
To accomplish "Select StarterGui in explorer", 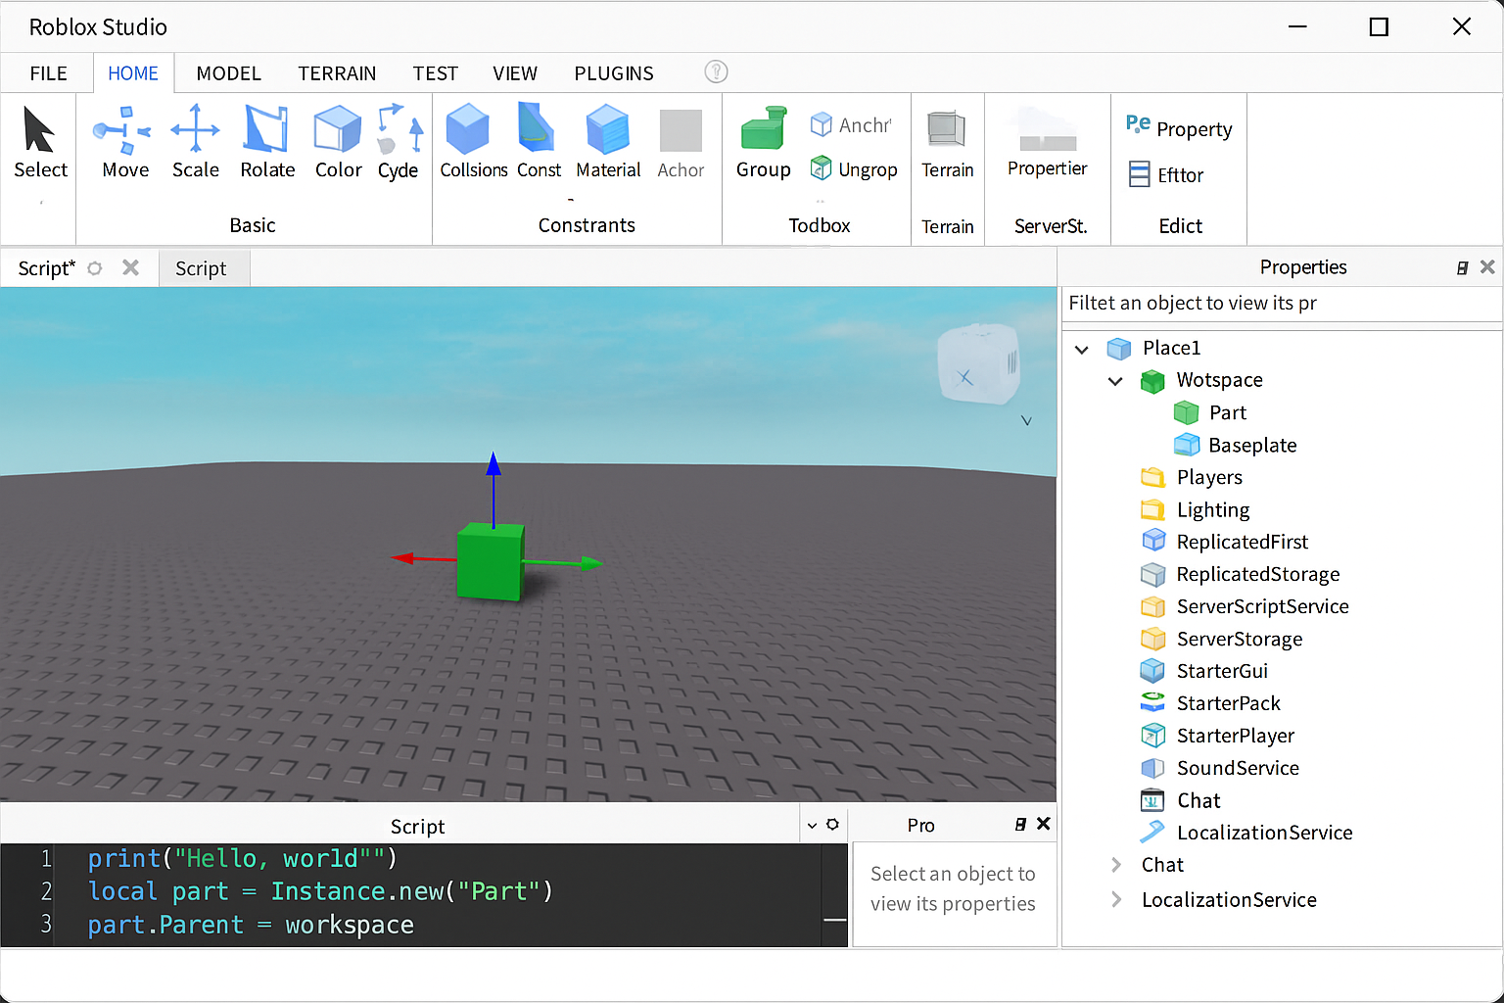I will [x=1204, y=671].
